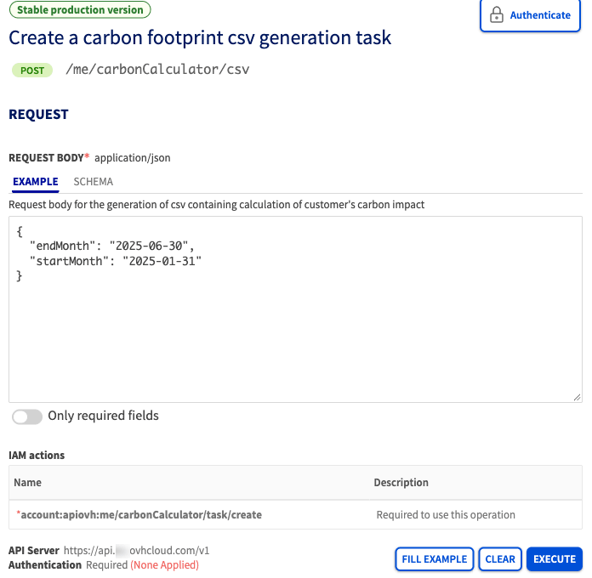Click the startMonth line in the JSON
The image size is (592, 578).
(x=116, y=261)
